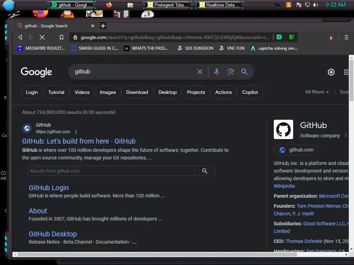Start voice search with microphone
This screenshot has height=265, width=354.
217,72
